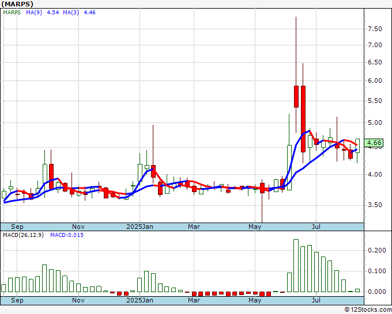The width and height of the screenshot is (392, 314).
Task: Click the 3.50 price axis label
Action: tap(375, 205)
